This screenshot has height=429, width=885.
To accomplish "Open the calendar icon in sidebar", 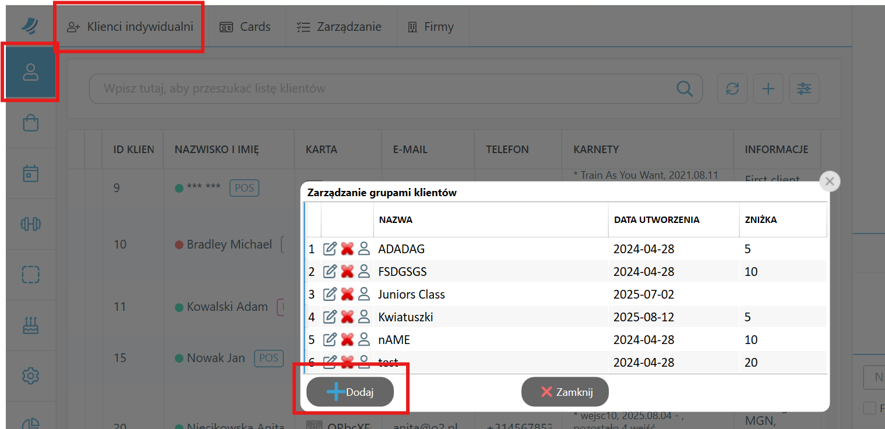I will tap(30, 173).
